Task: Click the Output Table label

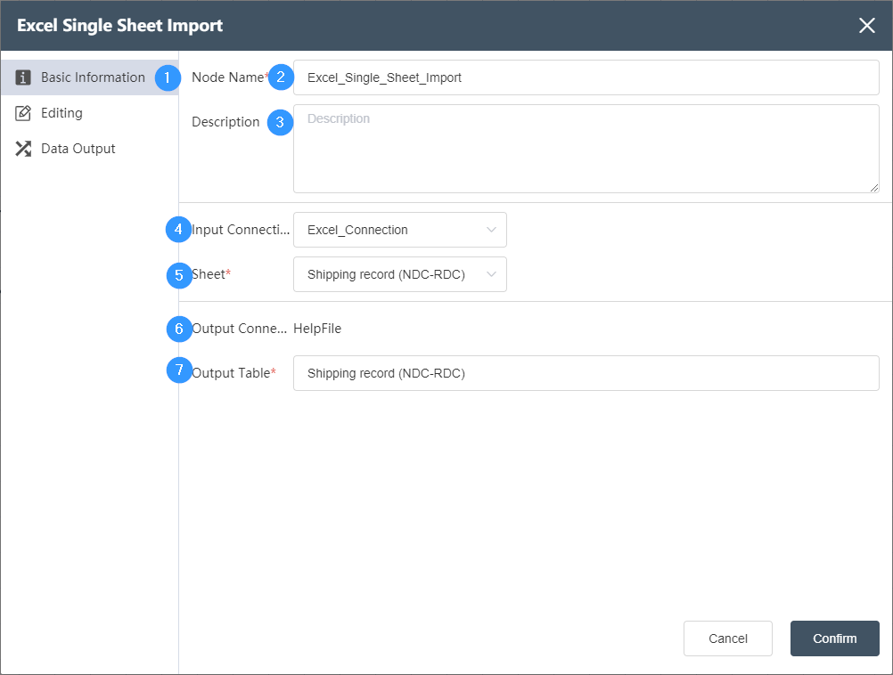Action: 231,373
